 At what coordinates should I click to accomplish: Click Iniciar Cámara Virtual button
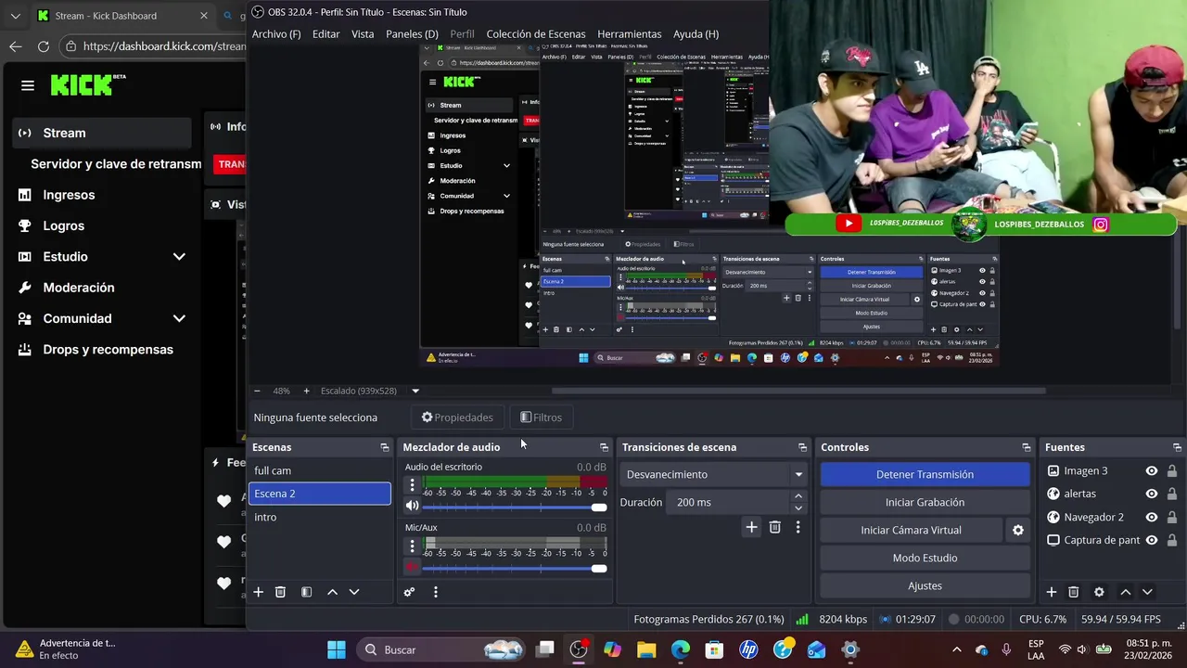click(x=911, y=530)
